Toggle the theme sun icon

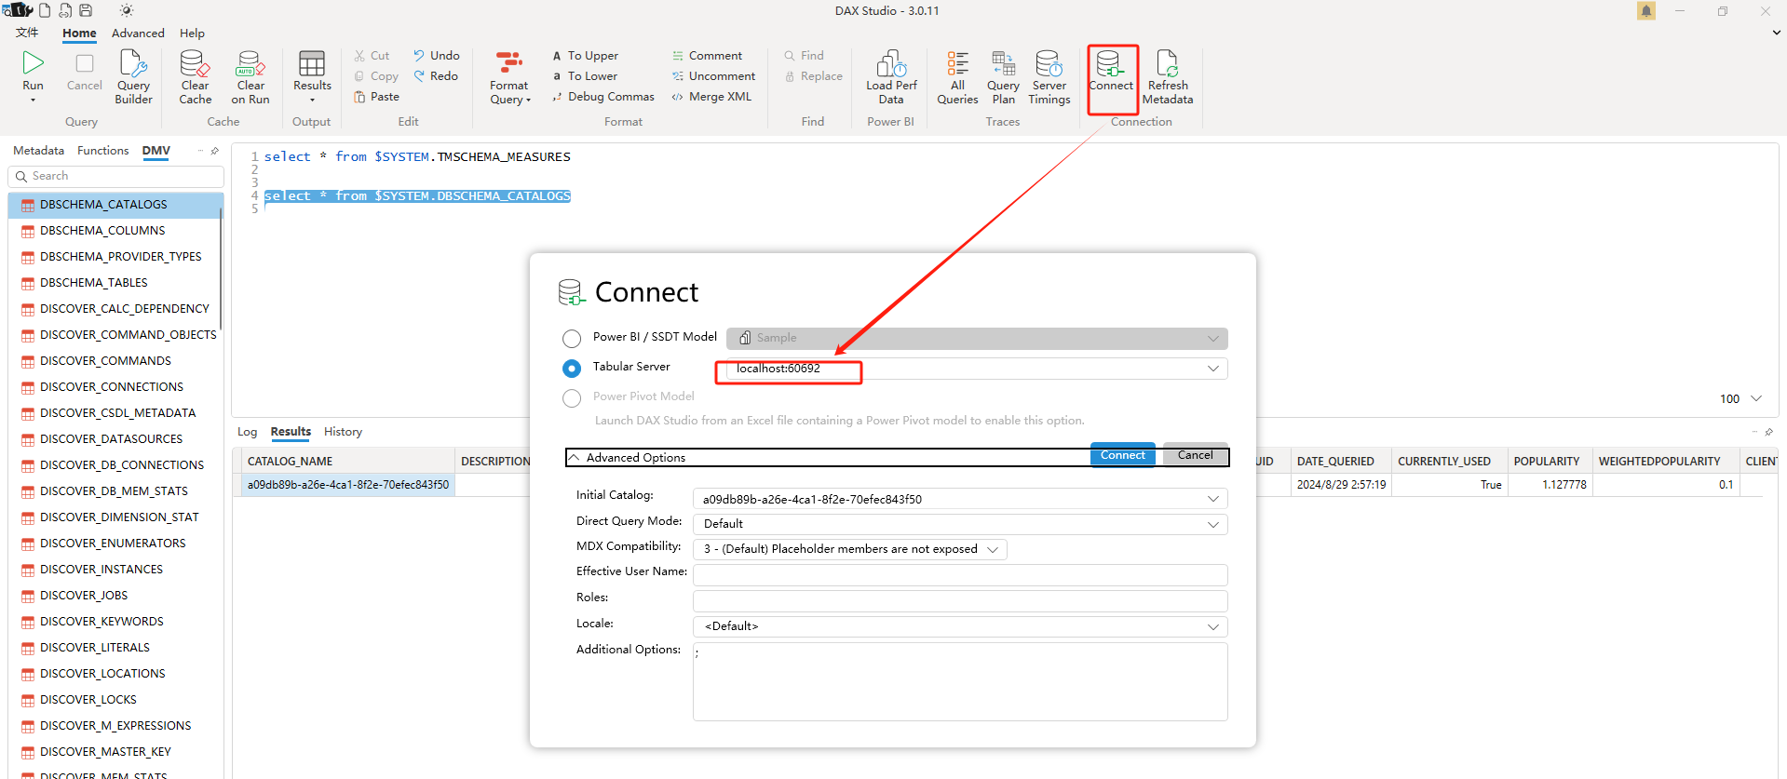coord(127,10)
